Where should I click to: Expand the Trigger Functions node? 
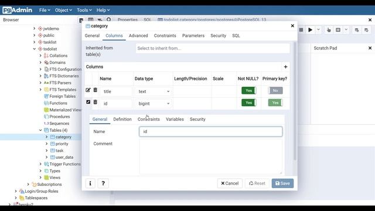40,164
